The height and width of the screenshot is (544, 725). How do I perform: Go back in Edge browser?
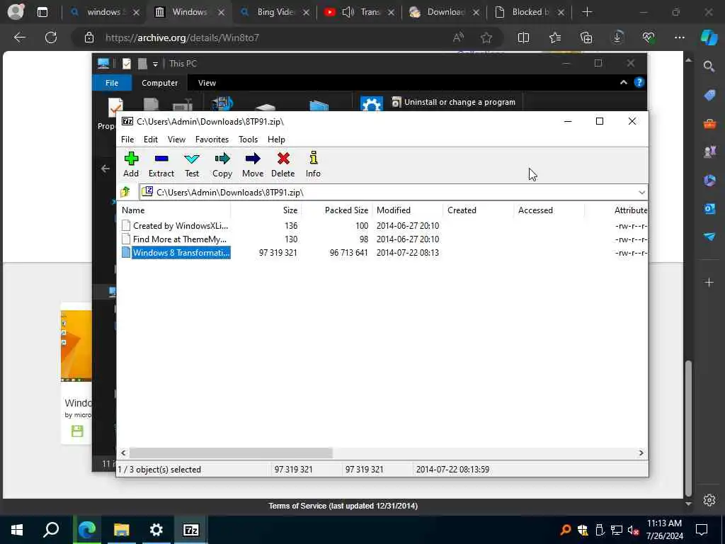coord(19,38)
